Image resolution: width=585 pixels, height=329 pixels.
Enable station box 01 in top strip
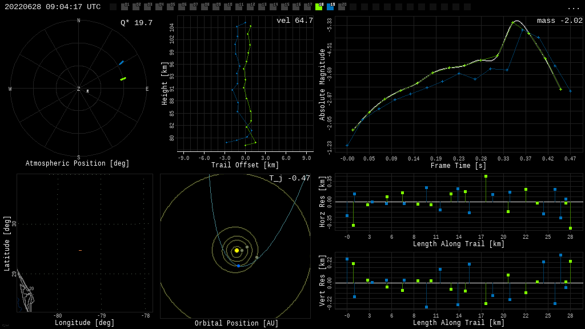(125, 7)
